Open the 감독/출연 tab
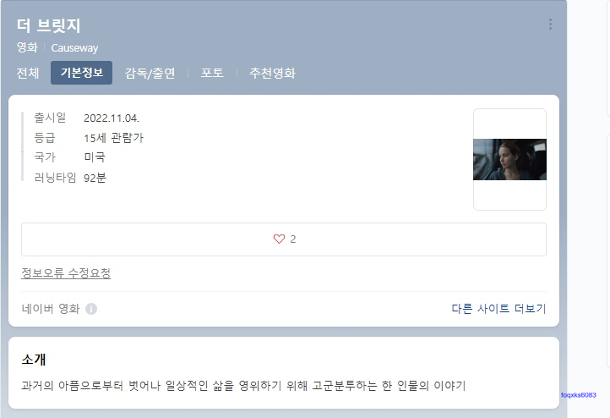 [150, 73]
